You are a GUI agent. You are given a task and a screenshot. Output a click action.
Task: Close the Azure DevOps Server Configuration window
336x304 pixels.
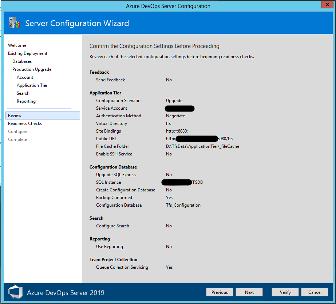(327, 4)
